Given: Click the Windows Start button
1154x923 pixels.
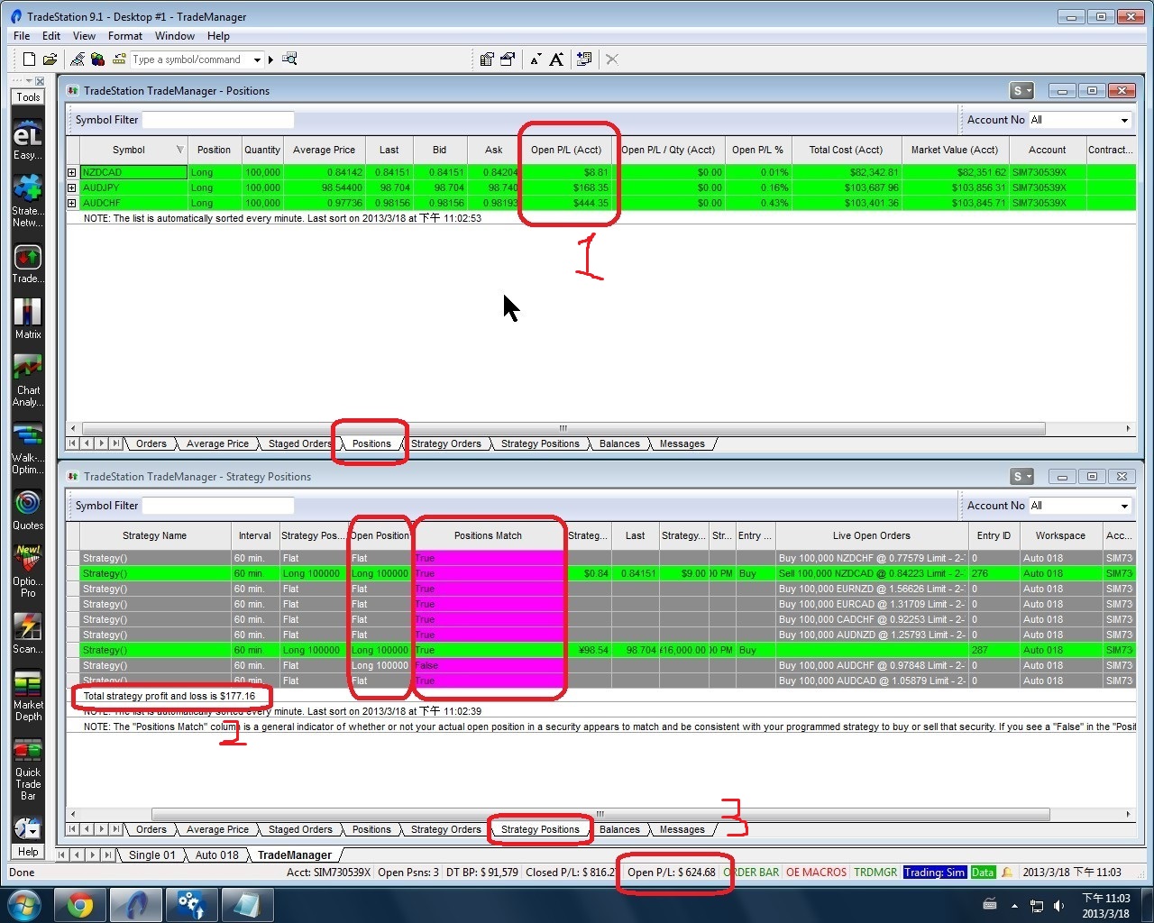Looking at the screenshot, I should (x=24, y=904).
